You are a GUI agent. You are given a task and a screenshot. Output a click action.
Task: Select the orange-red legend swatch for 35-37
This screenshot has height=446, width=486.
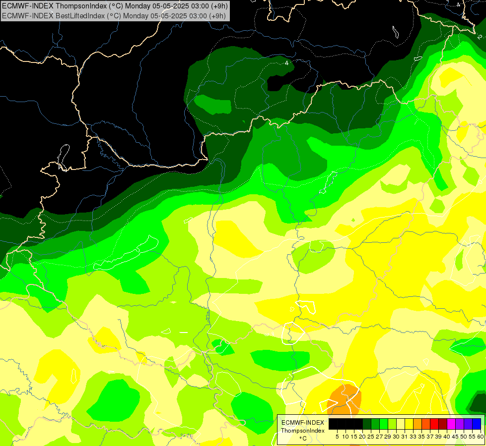pos(426,424)
